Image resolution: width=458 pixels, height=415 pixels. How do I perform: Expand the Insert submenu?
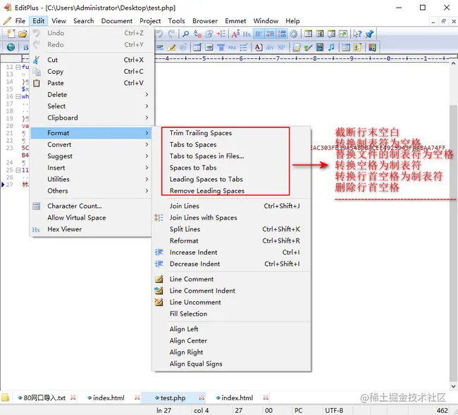click(91, 167)
